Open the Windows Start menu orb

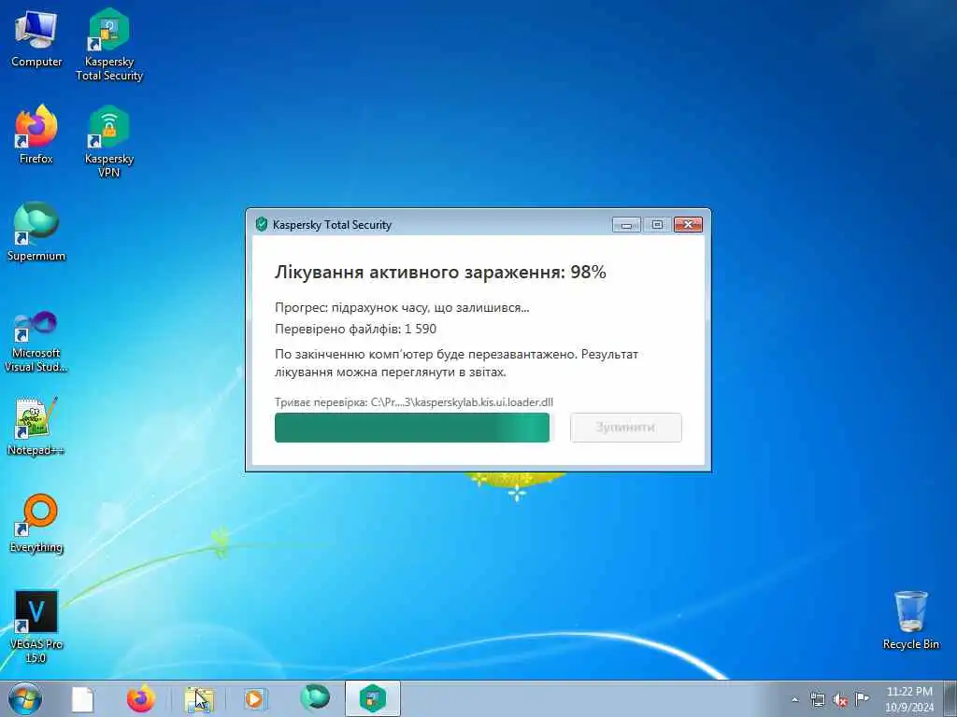[x=25, y=698]
